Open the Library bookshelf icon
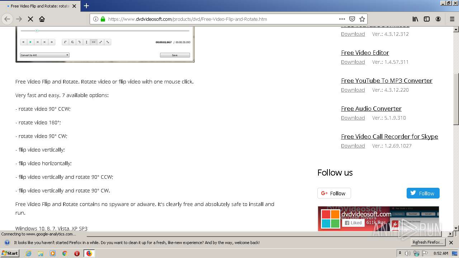The width and height of the screenshot is (459, 258). coord(415,19)
